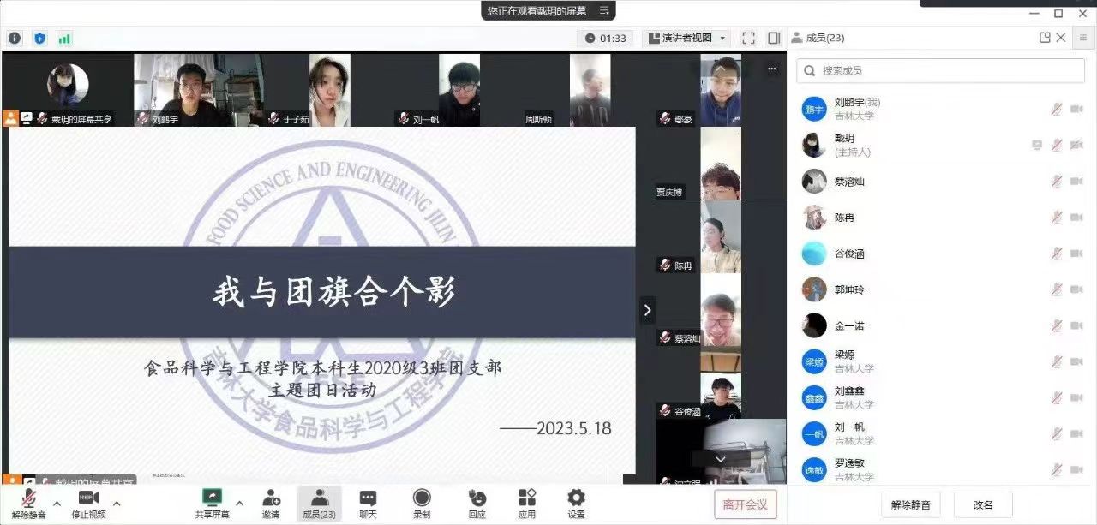The height and width of the screenshot is (525, 1097).
Task: Expand the audio options arrow beside 解除静音
Action: point(57,503)
